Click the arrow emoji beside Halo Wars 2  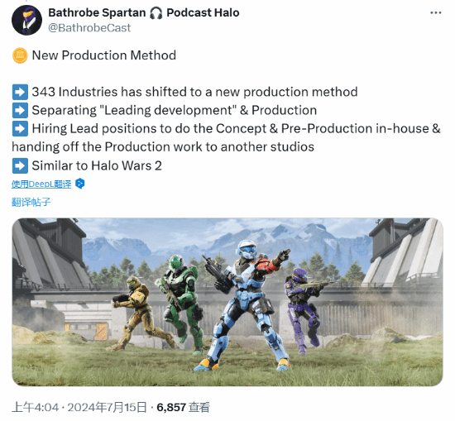point(20,165)
